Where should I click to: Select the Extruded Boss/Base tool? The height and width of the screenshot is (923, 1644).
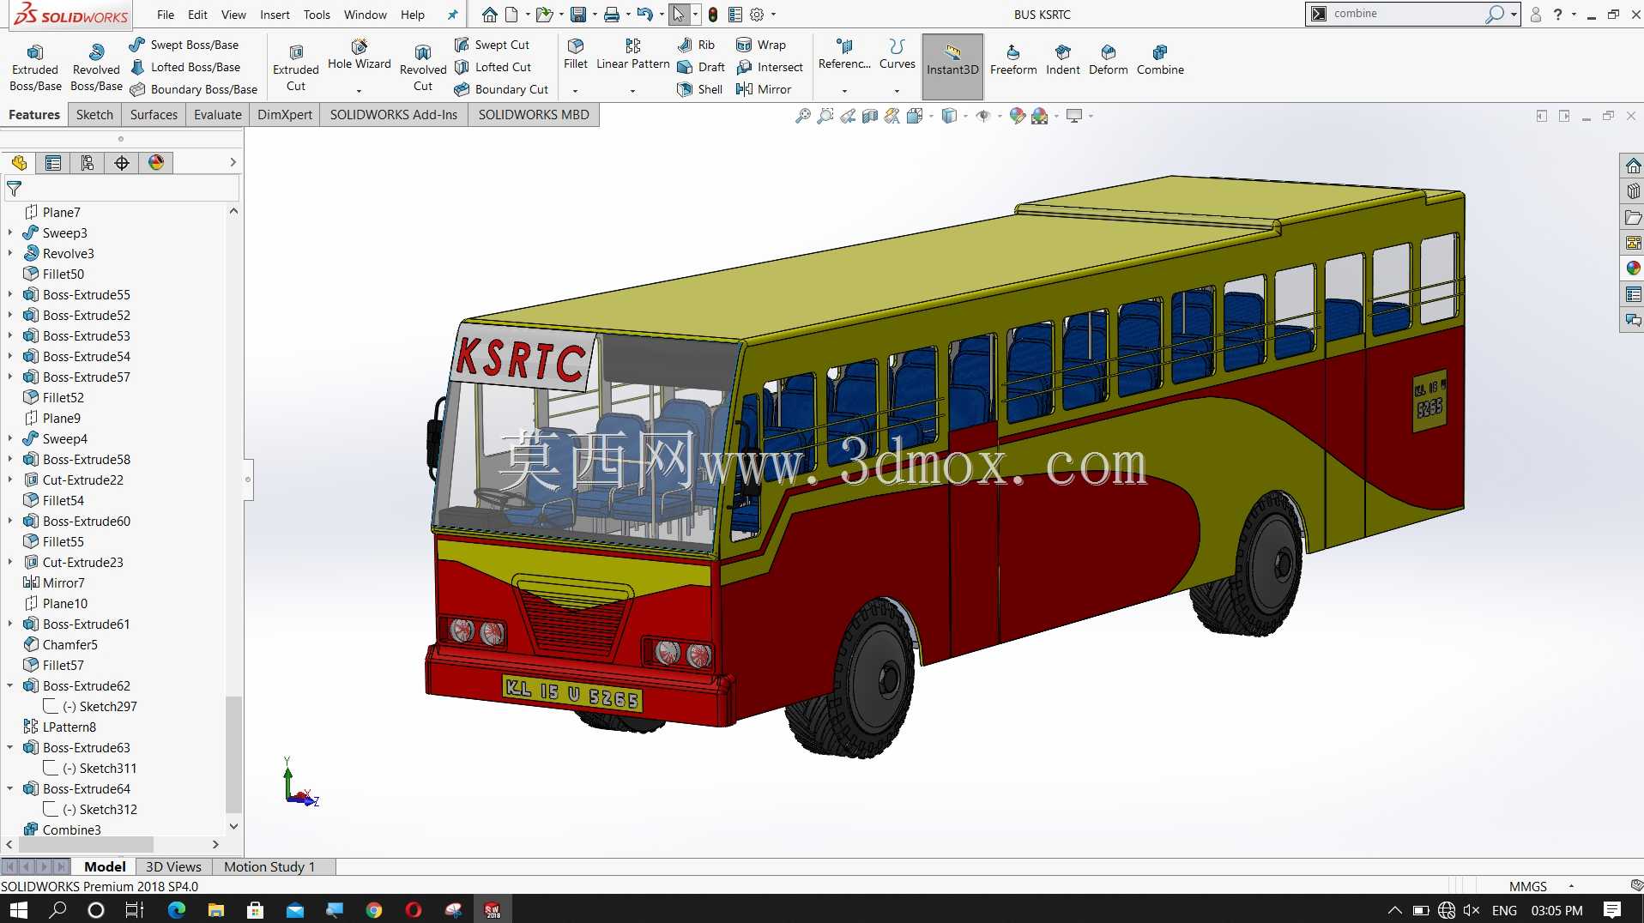[35, 67]
